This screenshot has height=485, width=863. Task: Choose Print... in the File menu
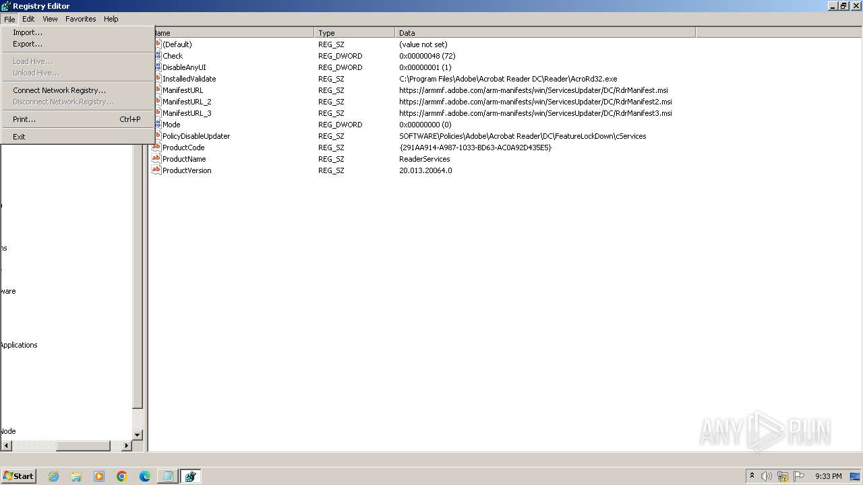tap(78, 119)
